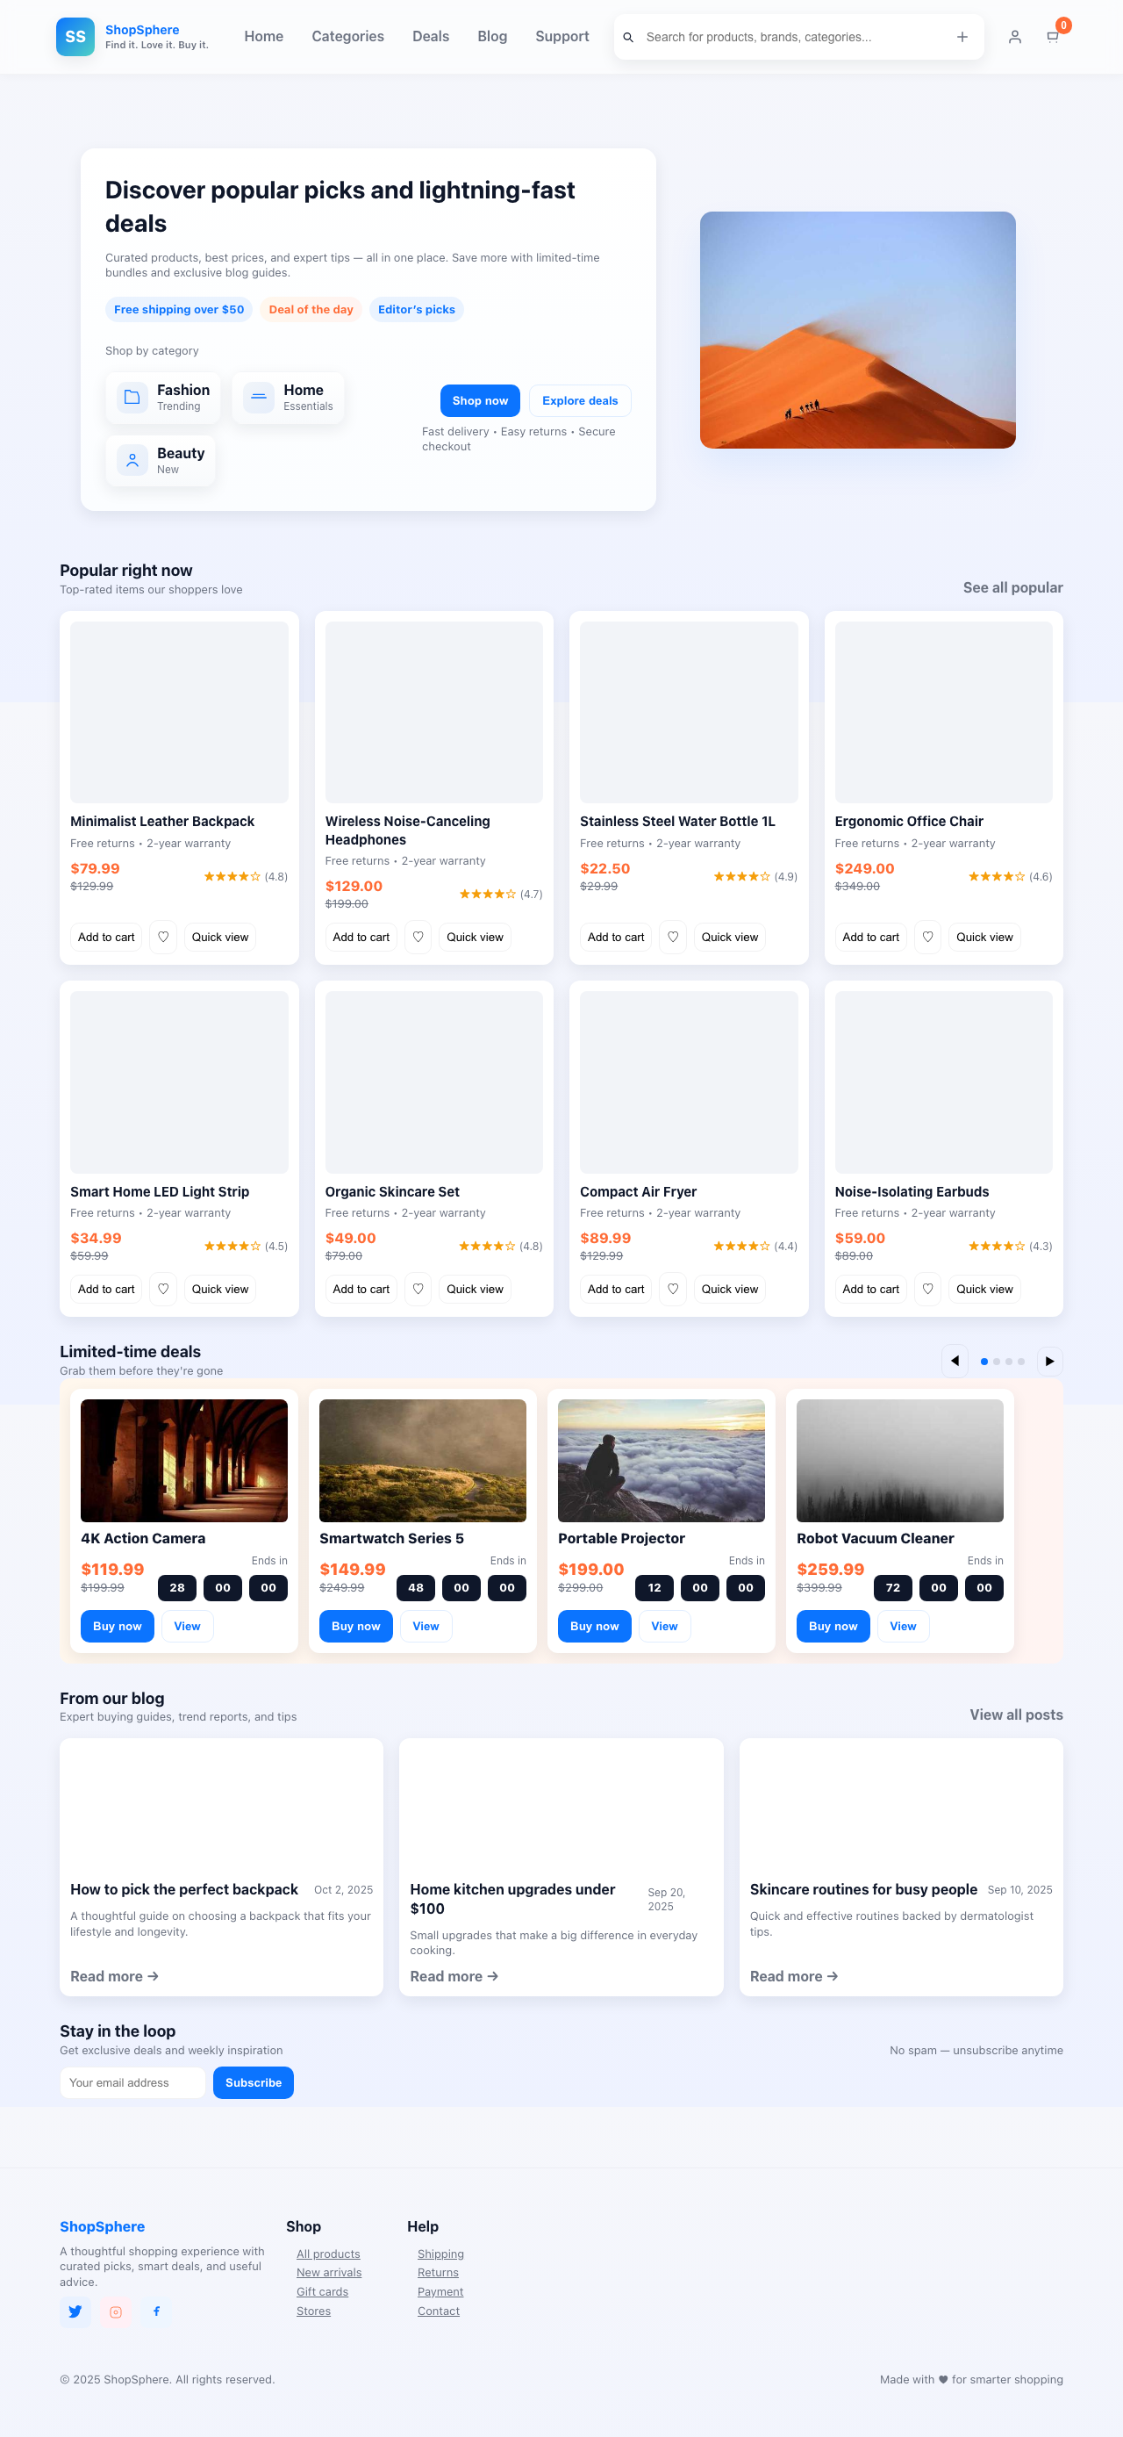
Task: Open the user account icon
Action: click(x=1014, y=37)
